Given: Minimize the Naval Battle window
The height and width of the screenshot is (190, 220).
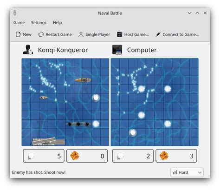Looking at the screenshot, I should click(189, 13).
